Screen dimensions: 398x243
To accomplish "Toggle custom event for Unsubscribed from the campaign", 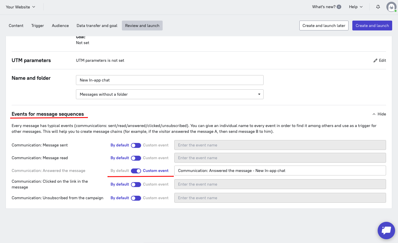I will [x=136, y=198].
